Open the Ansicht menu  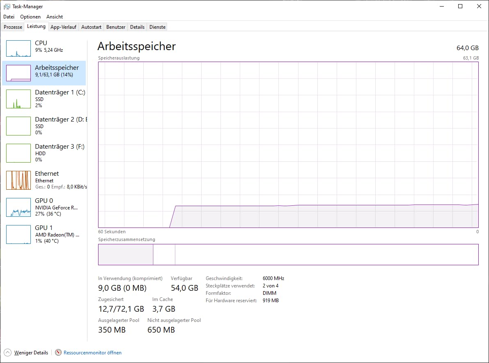(x=55, y=17)
